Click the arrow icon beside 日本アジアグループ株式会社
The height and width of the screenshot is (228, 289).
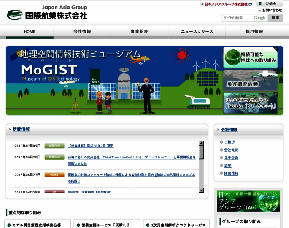coord(202,4)
